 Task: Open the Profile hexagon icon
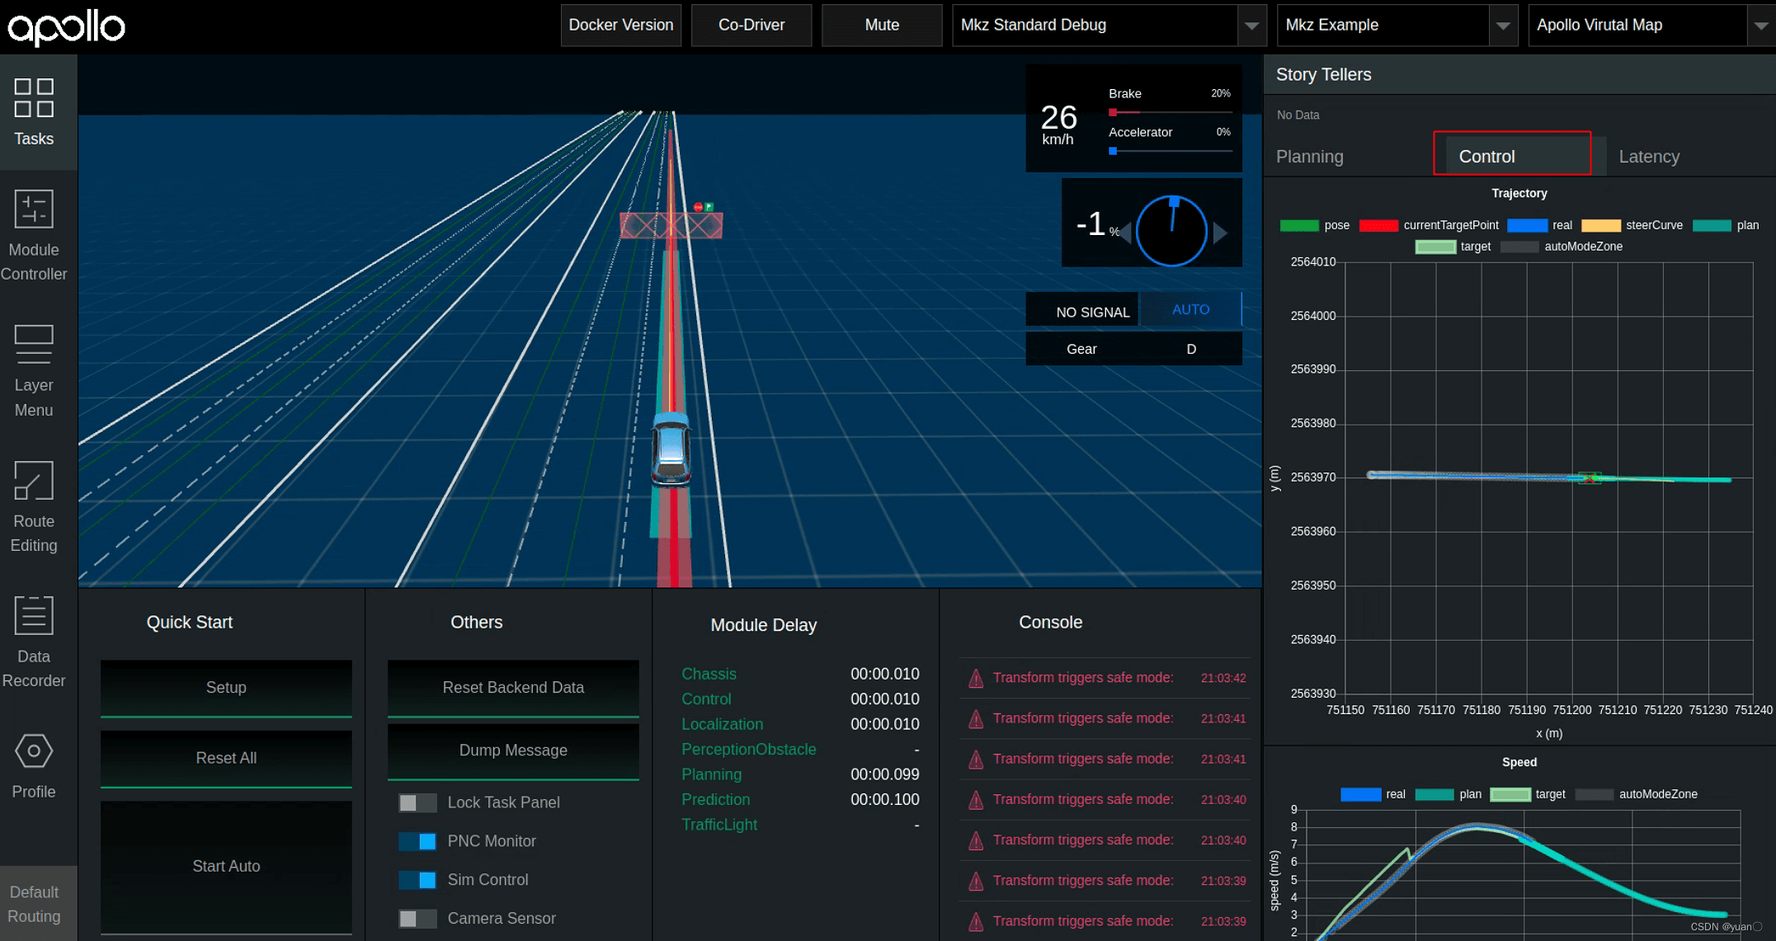(x=34, y=751)
